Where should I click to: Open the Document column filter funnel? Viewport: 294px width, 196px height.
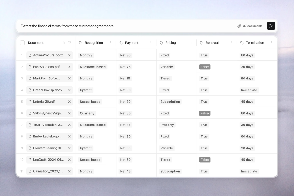pos(70,43)
